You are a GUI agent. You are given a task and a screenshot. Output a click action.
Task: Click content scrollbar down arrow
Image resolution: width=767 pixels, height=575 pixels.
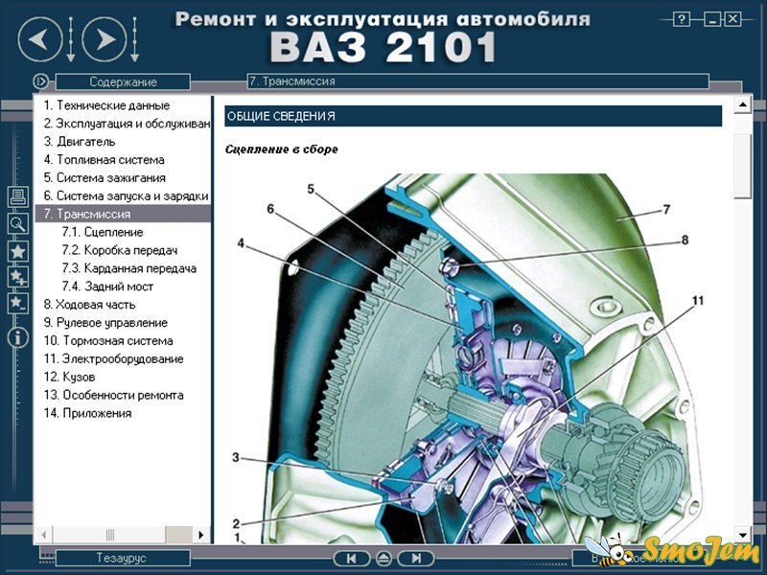743,535
